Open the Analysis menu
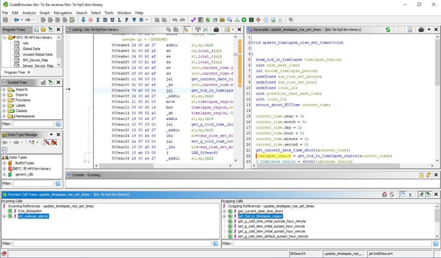441x258 pixels. click(x=29, y=12)
